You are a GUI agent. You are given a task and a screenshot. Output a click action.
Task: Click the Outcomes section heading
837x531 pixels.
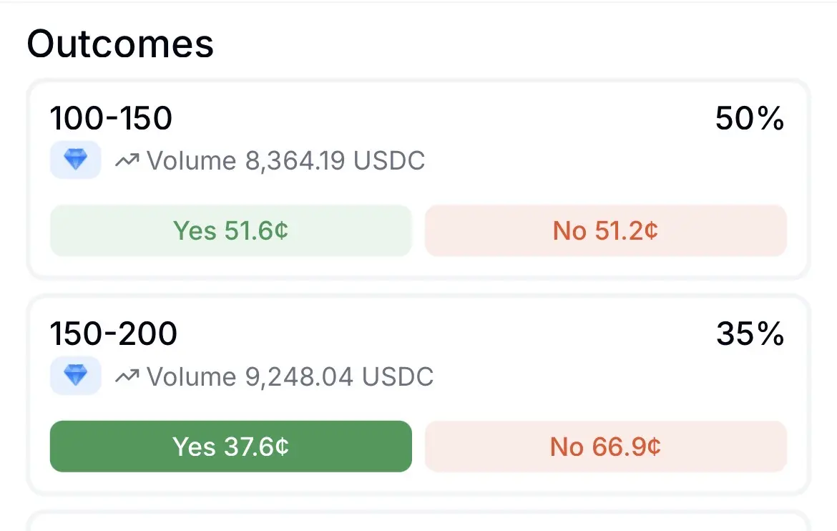[120, 44]
